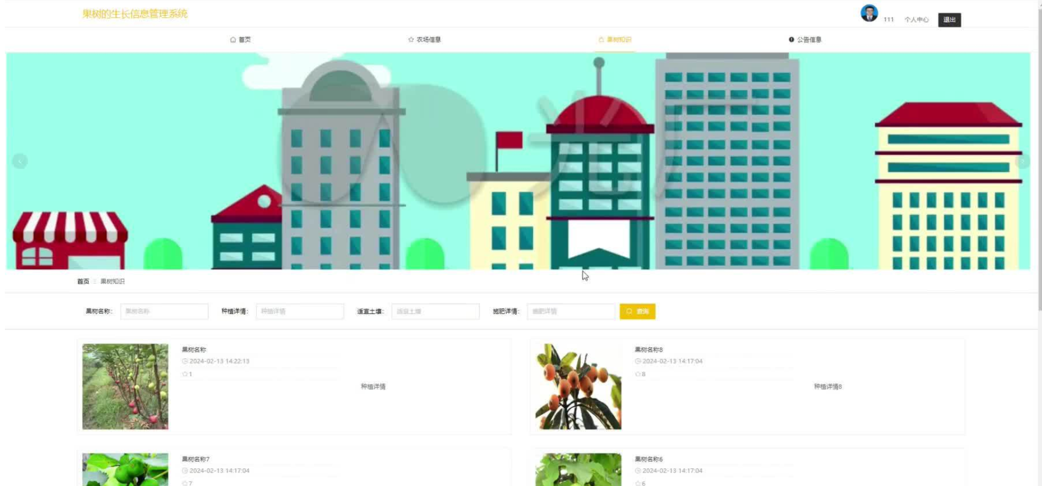Image resolution: width=1042 pixels, height=486 pixels.
Task: Select the 果树知识 navigation tab
Action: pyautogui.click(x=615, y=39)
